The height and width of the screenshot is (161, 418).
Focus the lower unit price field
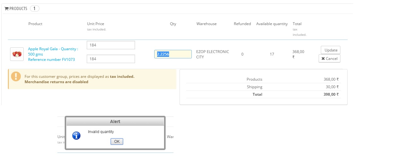111,59
